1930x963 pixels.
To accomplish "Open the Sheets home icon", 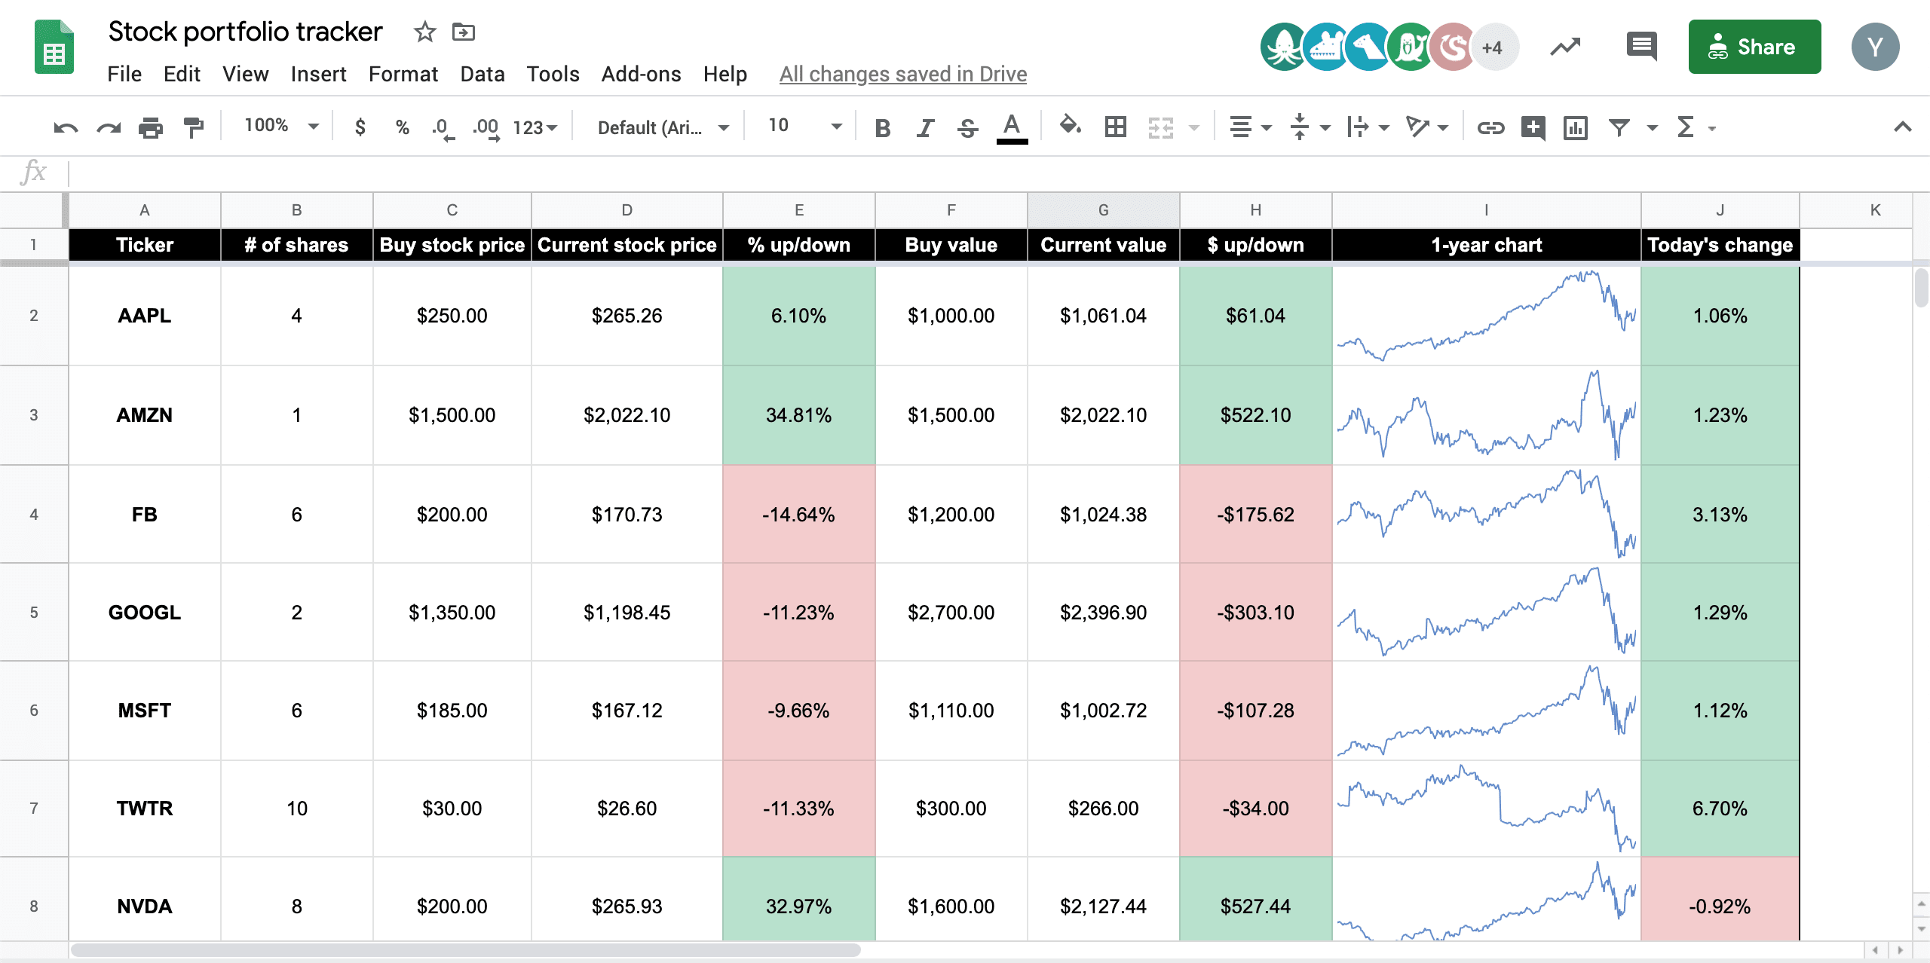I will [x=54, y=47].
